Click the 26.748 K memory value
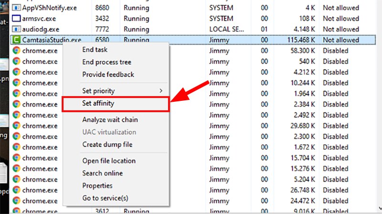 [303, 190]
